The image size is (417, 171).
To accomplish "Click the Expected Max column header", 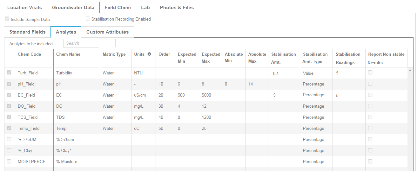I will tap(211, 58).
